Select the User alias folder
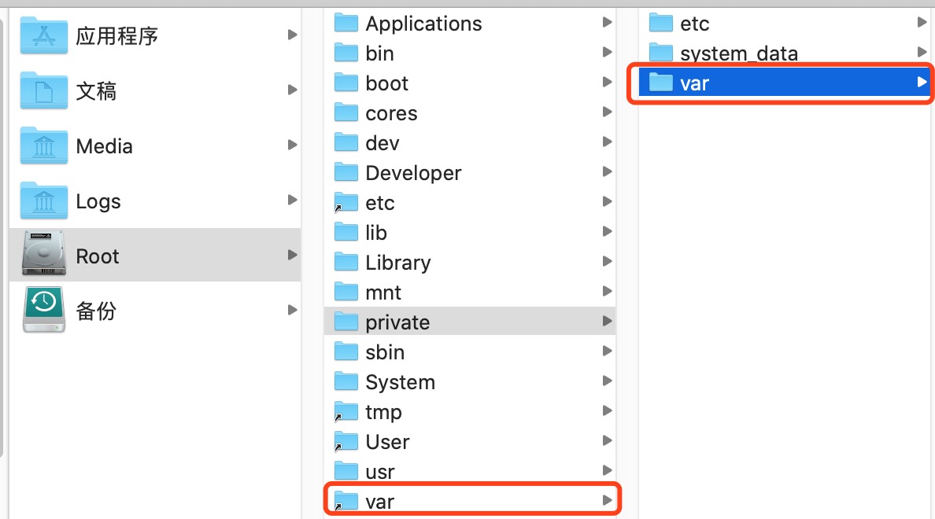The height and width of the screenshot is (519, 935). [x=470, y=441]
